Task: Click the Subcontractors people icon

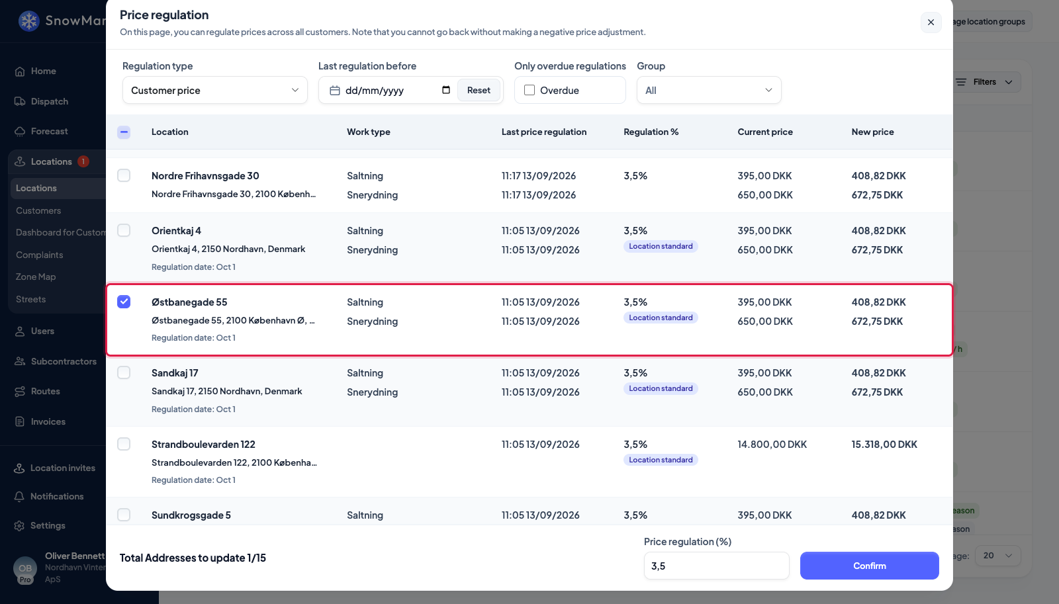Action: (20, 361)
